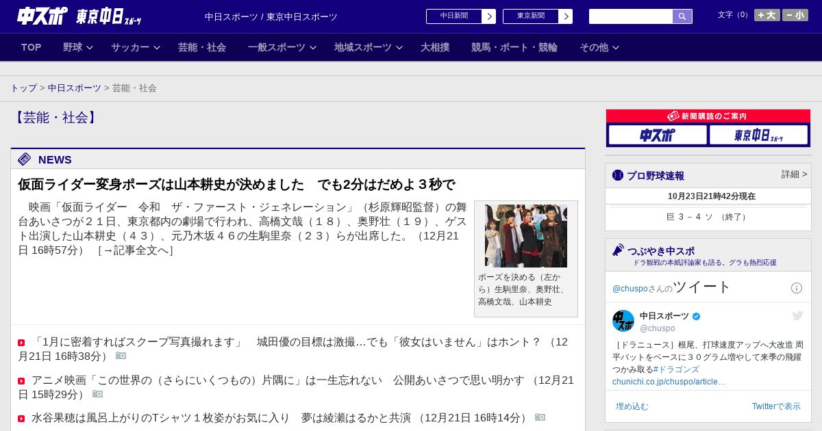Open the 仮面ライダー変身ポーズ headline
Screen dimensions: 822x431
[236, 185]
